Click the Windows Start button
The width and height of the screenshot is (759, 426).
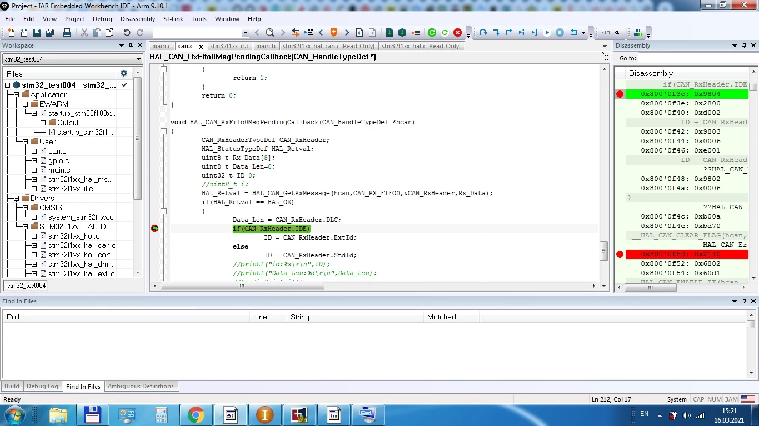(13, 414)
